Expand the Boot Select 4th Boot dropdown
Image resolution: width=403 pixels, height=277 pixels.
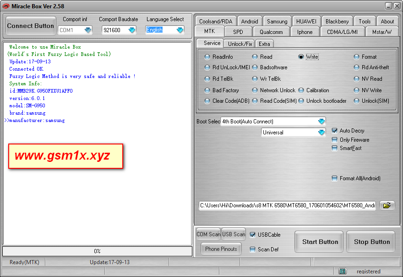pyautogui.click(x=321, y=121)
